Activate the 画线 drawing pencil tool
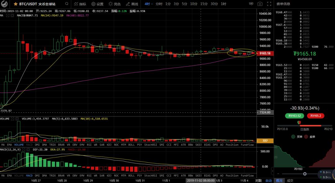Viewport: 335px width, 183px height. (x=132, y=4)
